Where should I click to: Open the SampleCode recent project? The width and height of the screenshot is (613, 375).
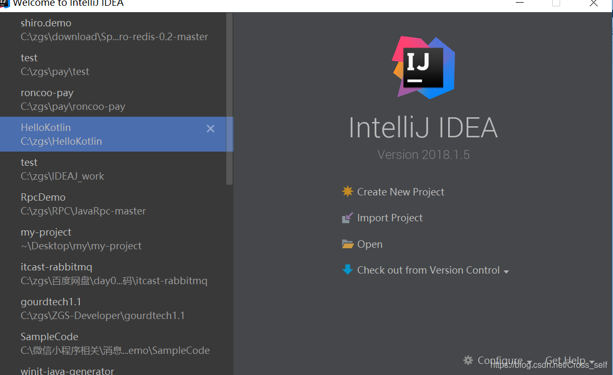(113, 343)
